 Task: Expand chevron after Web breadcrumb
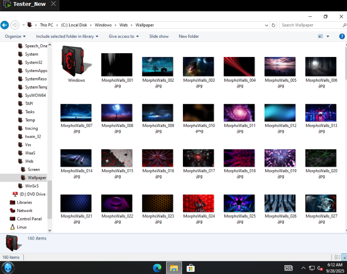click(x=131, y=25)
